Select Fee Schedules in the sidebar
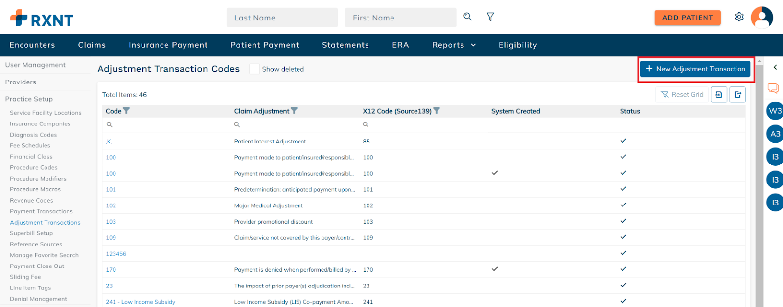 tap(30, 145)
